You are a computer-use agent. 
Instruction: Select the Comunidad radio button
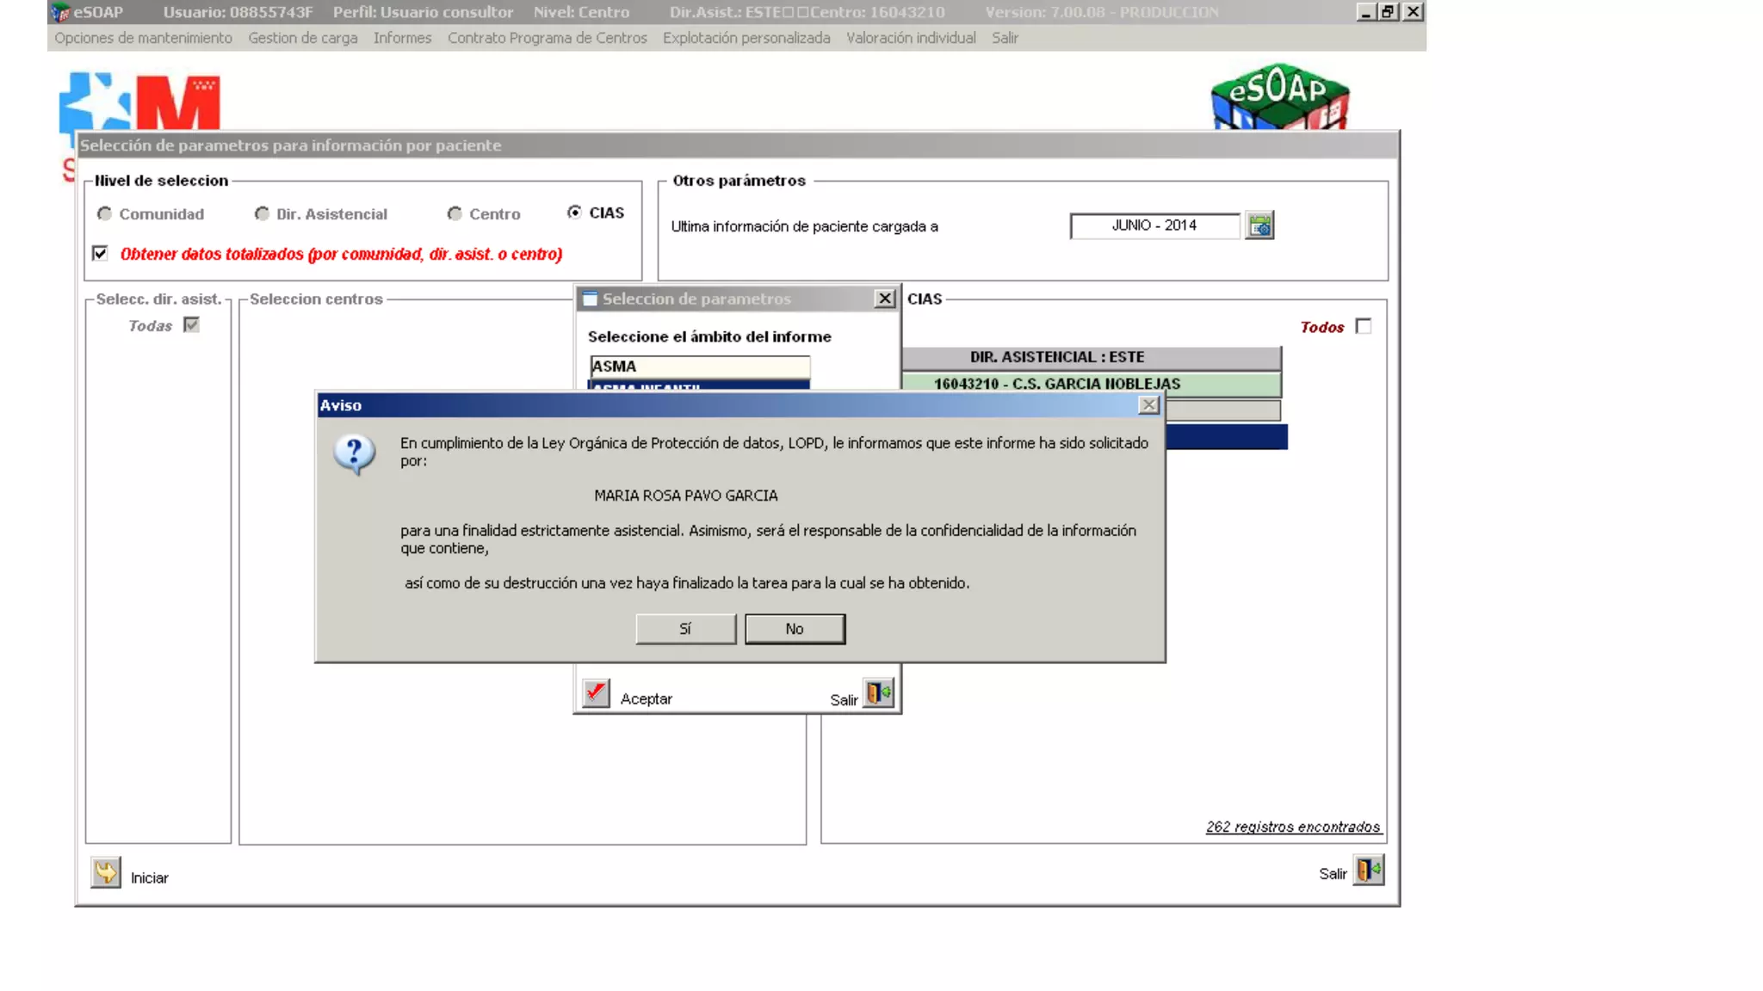(105, 213)
